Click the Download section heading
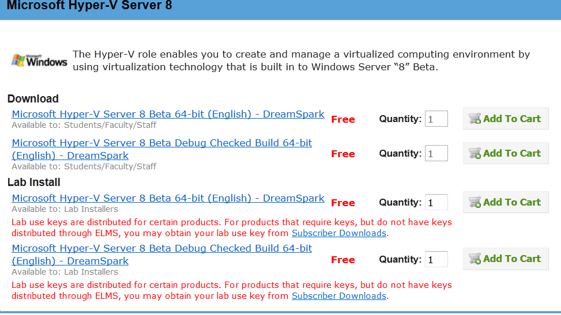This screenshot has width=561, height=315. click(33, 98)
